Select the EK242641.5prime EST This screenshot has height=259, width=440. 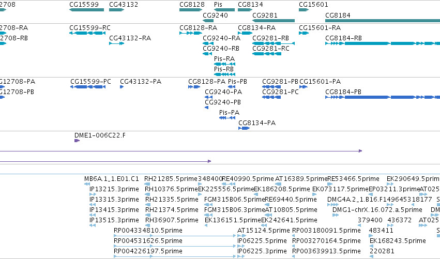click(x=264, y=225)
